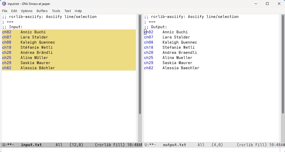Viewport: 285px width, 152px height.
Task: Click 10:48AM clock in right mode line
Action: point(277,145)
